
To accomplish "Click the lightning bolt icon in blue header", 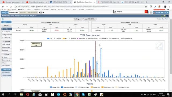I will (x=165, y=16).
